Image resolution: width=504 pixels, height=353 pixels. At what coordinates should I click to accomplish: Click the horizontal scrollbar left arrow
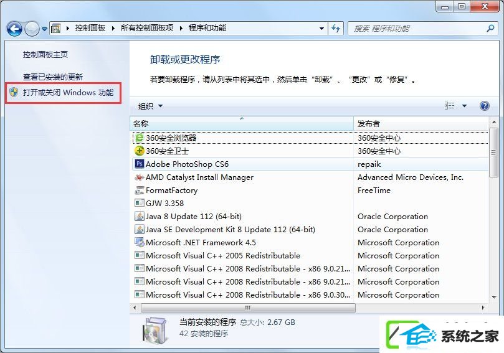click(135, 308)
